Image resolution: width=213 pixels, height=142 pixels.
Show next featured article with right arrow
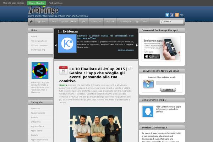137,45
